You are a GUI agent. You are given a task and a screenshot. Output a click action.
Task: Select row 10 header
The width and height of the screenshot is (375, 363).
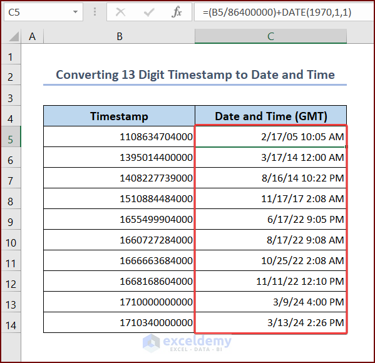click(11, 240)
